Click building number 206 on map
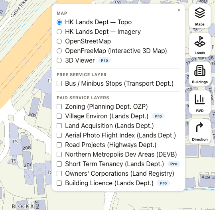This screenshot has width=215, height=210. pos(27,148)
